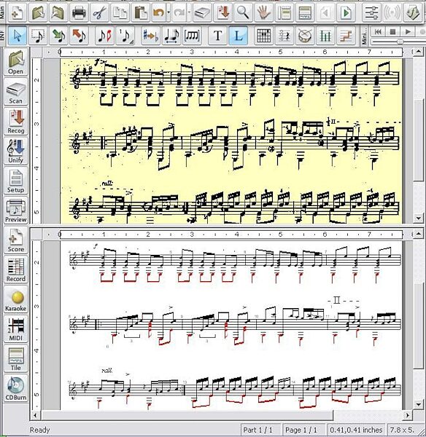Click the Undo arrow icon
The image size is (426, 437).
click(x=159, y=12)
